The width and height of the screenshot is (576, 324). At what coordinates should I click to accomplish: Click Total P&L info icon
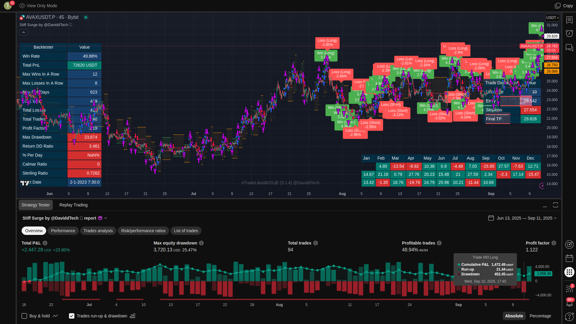tap(45, 243)
